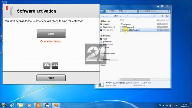
Task: Click the RU language indicator
Action: 160,105
